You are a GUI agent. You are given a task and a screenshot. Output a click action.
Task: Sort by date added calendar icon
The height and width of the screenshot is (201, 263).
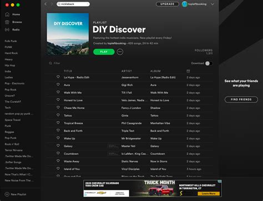(188, 71)
